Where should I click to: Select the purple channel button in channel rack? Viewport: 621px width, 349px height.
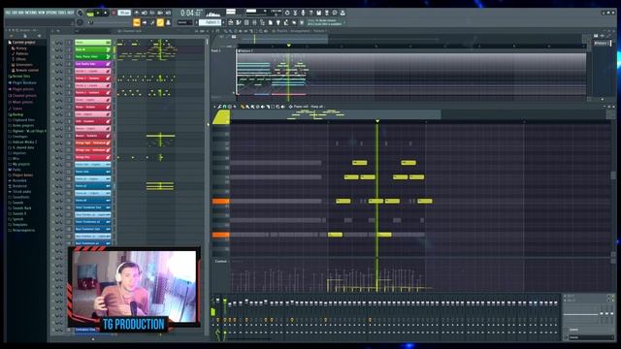93,64
